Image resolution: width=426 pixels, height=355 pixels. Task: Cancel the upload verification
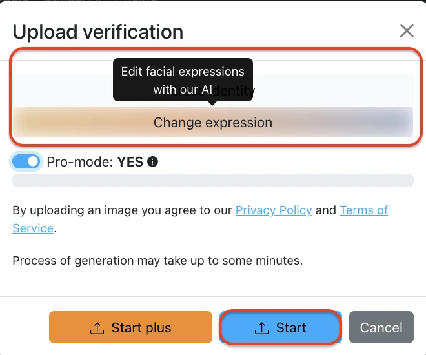pos(381,328)
